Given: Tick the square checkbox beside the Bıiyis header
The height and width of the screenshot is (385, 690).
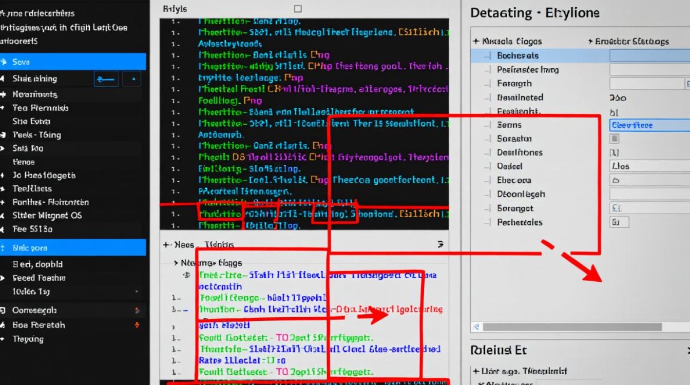Looking at the screenshot, I should (x=298, y=9).
